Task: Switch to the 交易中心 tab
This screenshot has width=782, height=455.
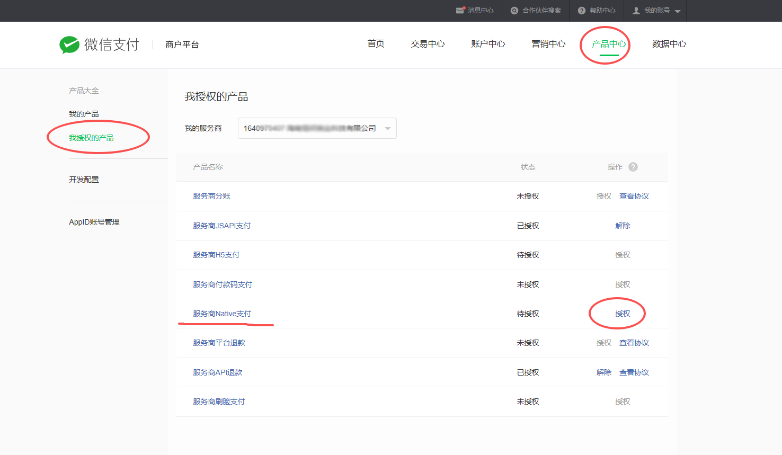Action: coord(428,44)
